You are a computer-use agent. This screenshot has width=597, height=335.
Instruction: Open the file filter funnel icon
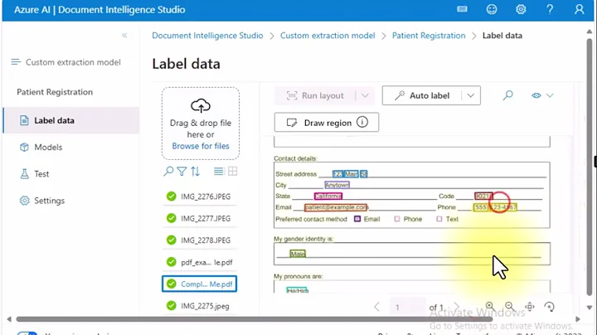click(182, 172)
